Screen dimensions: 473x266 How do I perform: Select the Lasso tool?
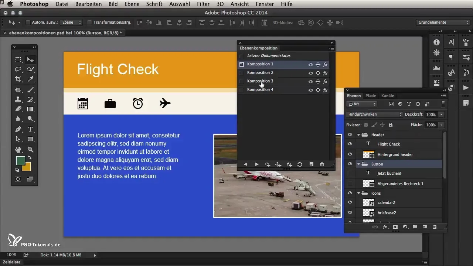click(x=18, y=69)
